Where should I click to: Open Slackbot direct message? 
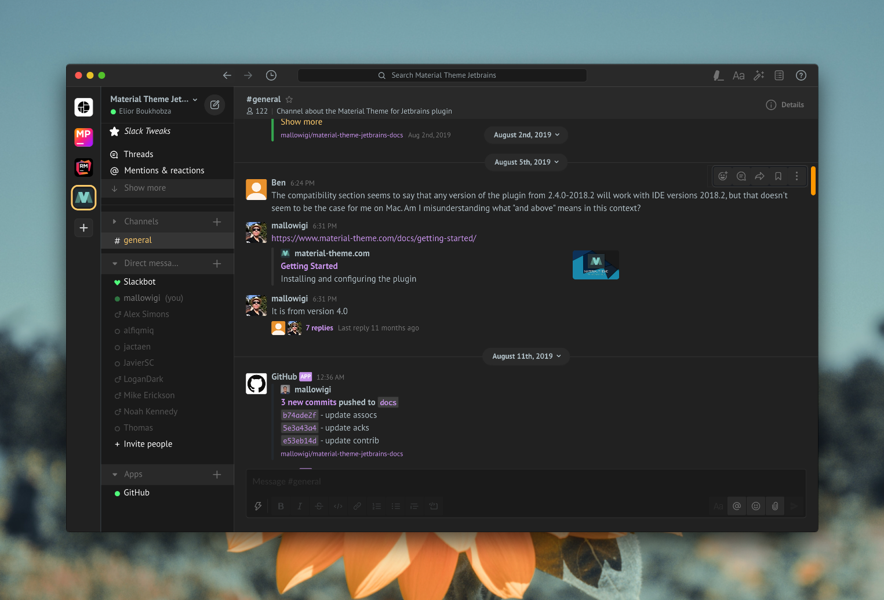tap(168, 282)
